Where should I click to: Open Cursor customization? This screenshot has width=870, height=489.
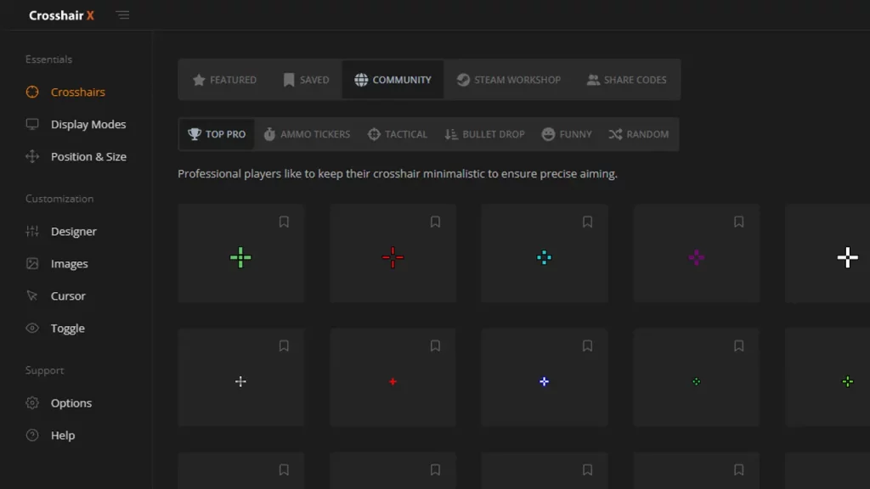point(55,296)
